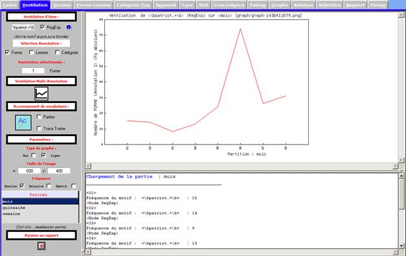The height and width of the screenshot is (256, 406).
Task: Click the Ajouter au rapport button
Action: click(41, 235)
